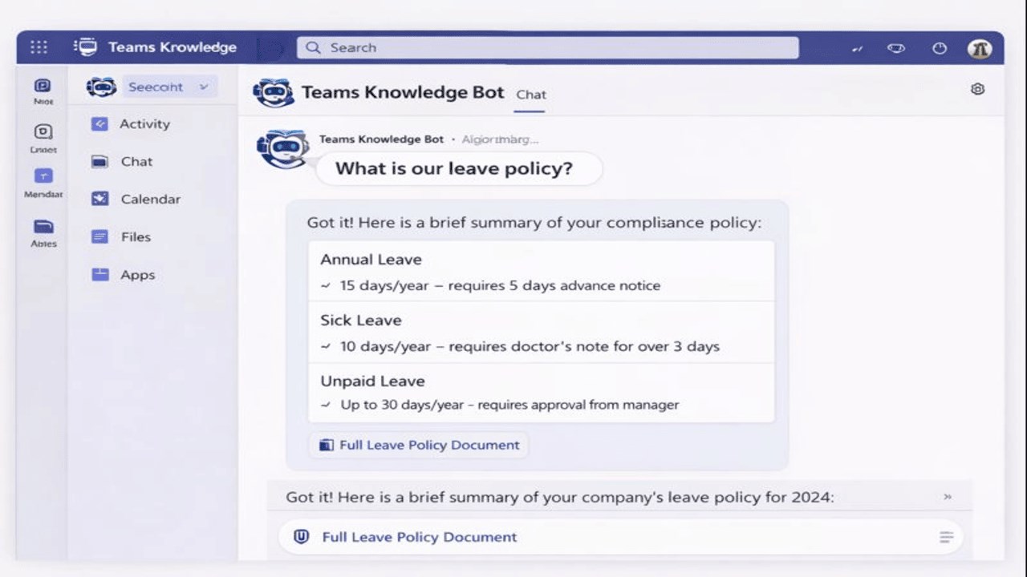Viewport: 1027px width, 577px height.
Task: Click the Full Leave Policy Document button
Action: tap(418, 445)
